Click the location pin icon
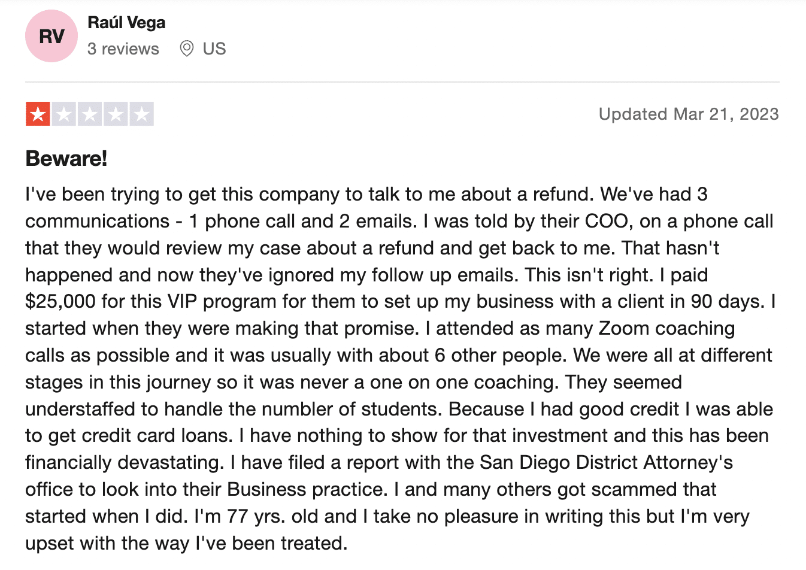This screenshot has width=806, height=570. (x=187, y=48)
